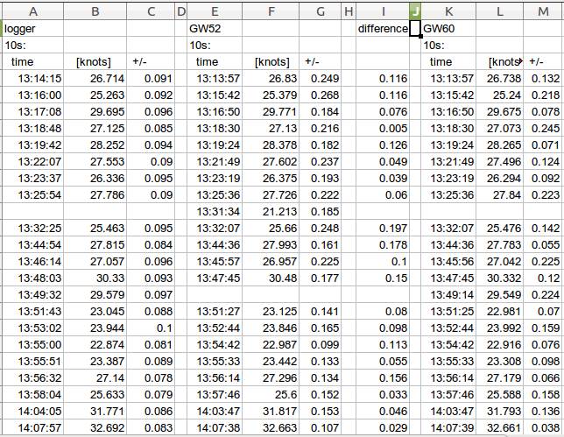Image resolution: width=564 pixels, height=437 pixels.
Task: Click the difference value 0.005
Action: point(383,128)
